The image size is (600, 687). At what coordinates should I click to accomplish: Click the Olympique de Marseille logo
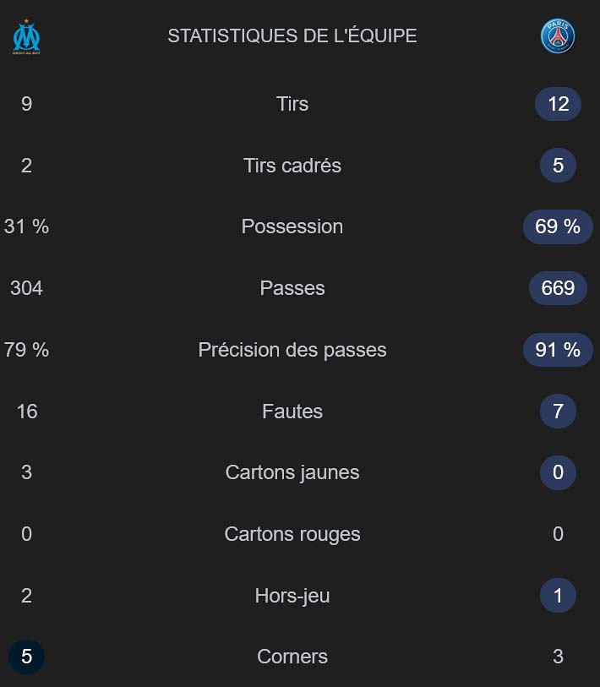[x=26, y=36]
